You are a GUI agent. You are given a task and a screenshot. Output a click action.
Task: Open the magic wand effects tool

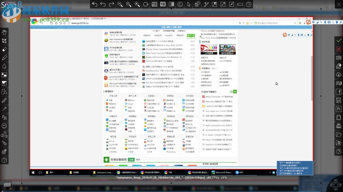206,4
